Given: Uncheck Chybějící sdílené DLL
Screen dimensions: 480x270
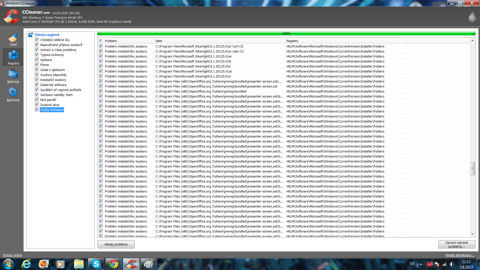Looking at the screenshot, I should click(x=37, y=40).
